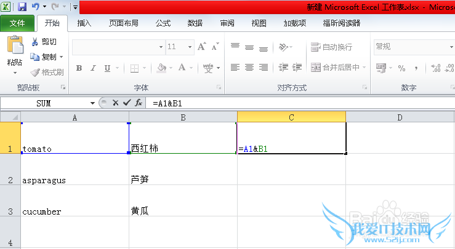Toggle Underline formatting
The width and height of the screenshot is (455, 249).
107,68
